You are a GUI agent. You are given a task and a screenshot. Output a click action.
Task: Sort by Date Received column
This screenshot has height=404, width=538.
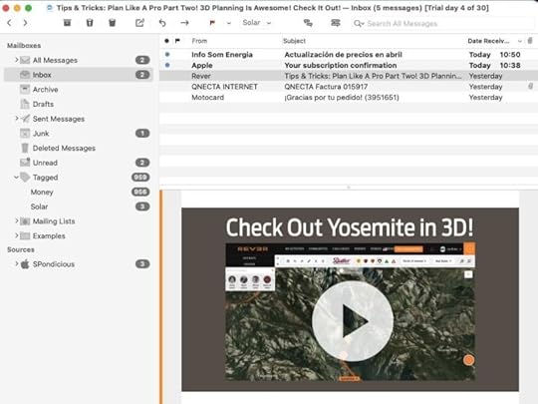coord(488,41)
